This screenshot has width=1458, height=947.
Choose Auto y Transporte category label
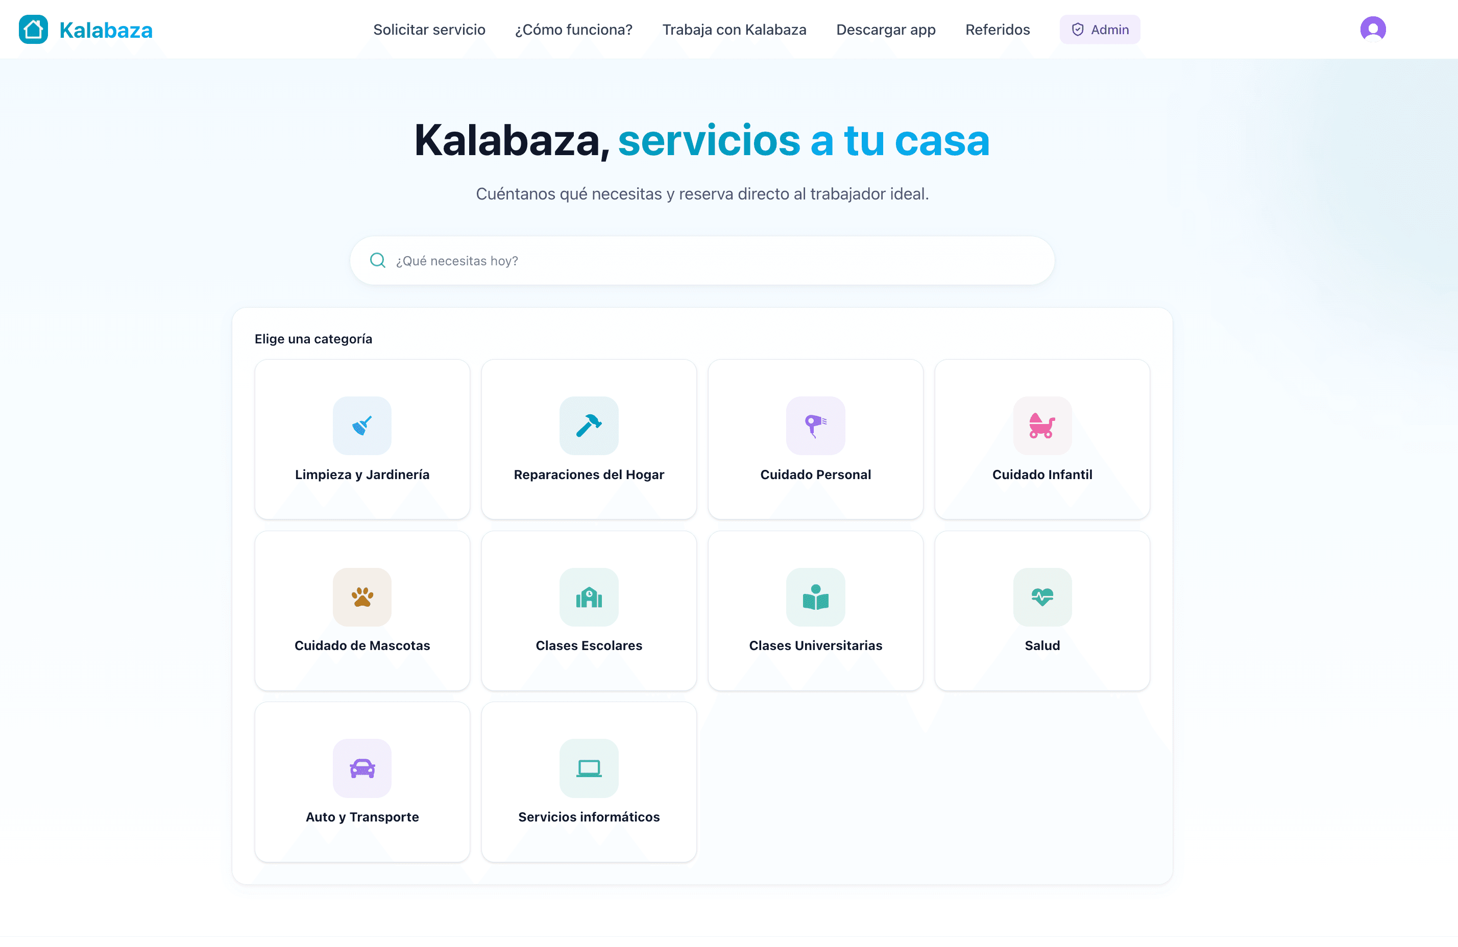pos(362,816)
